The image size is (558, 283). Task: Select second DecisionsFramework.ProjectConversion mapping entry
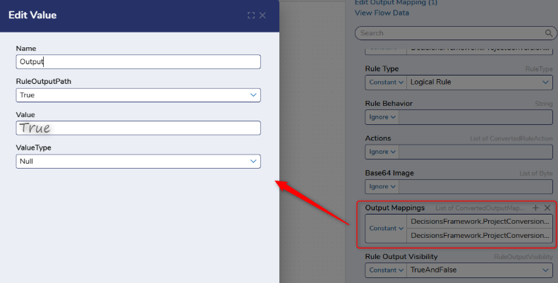click(x=480, y=236)
